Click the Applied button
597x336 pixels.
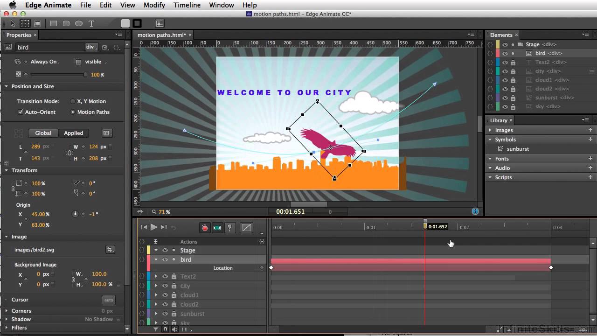point(73,133)
